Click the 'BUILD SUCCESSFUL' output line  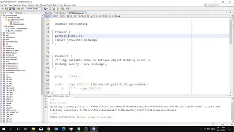click(x=81, y=117)
